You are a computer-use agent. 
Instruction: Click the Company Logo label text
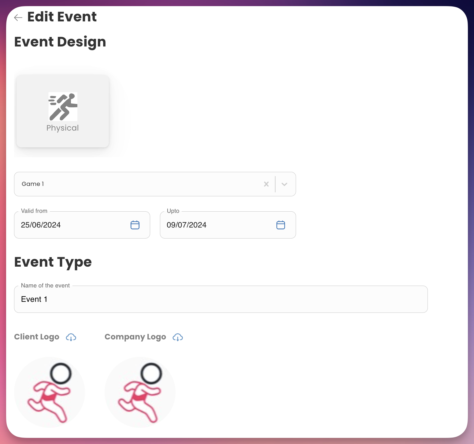point(135,337)
